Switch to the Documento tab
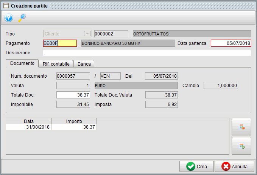The width and height of the screenshot is (257, 175). (x=22, y=63)
